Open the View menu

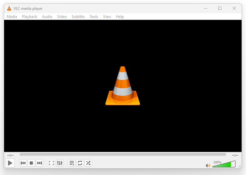click(x=107, y=17)
